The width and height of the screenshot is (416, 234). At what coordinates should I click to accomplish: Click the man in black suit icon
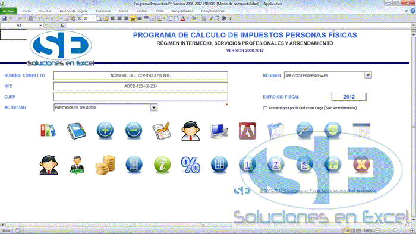click(x=49, y=165)
